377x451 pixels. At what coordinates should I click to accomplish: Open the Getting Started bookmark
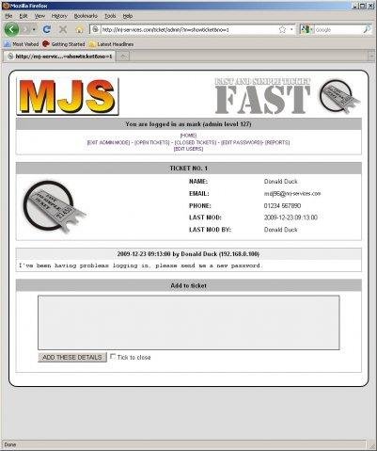click(64, 44)
